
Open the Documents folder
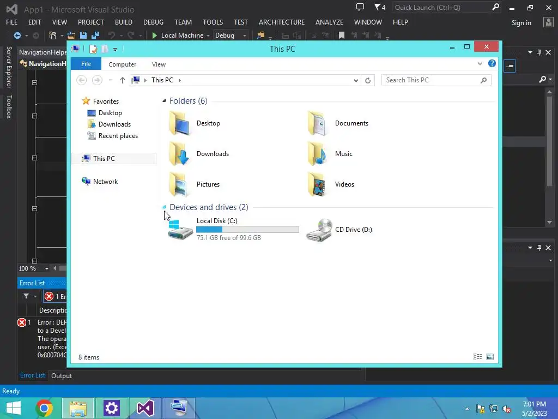tap(338, 123)
